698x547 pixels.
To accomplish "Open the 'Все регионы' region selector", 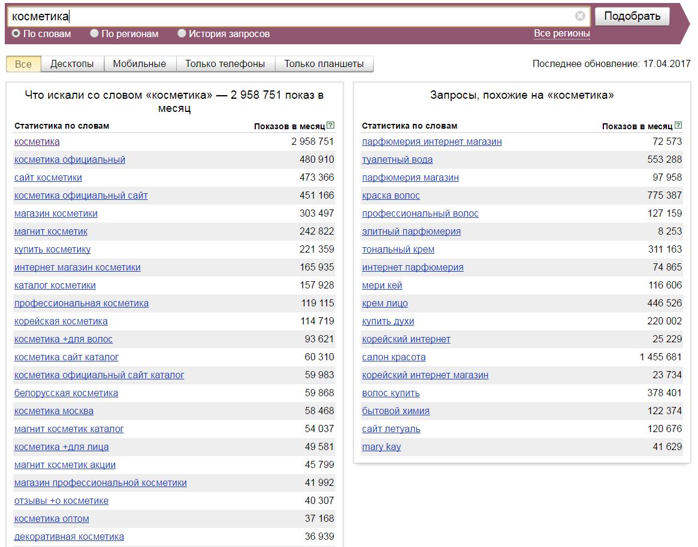I will tap(562, 34).
